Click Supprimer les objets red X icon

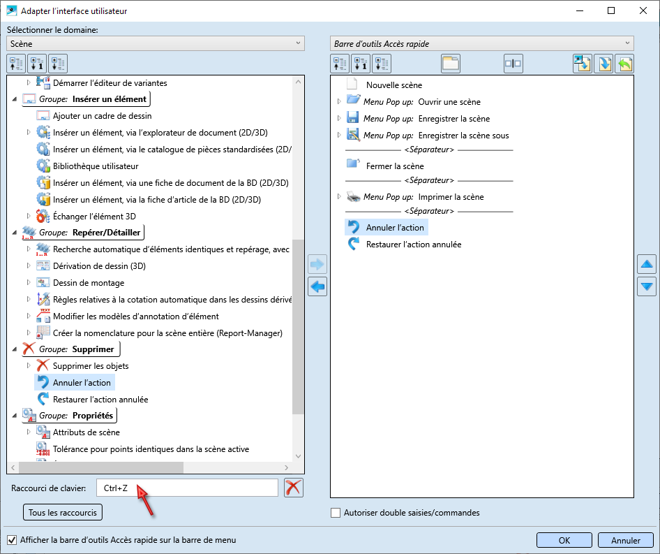(43, 365)
